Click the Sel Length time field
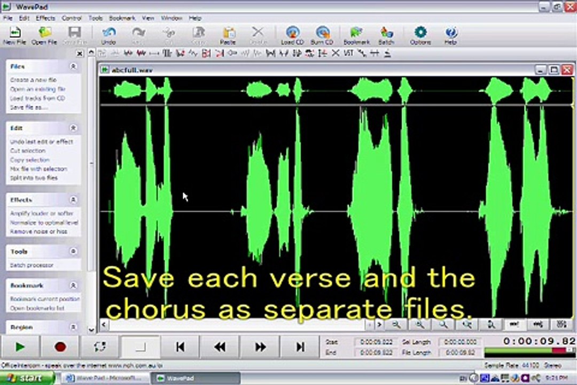 (x=460, y=342)
